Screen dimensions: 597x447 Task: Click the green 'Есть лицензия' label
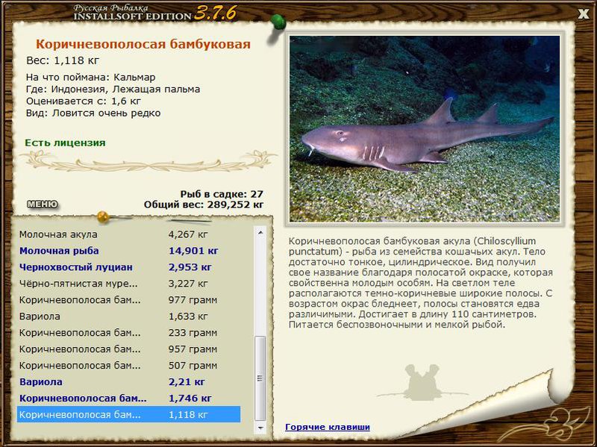65,143
